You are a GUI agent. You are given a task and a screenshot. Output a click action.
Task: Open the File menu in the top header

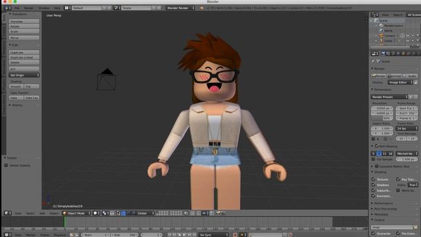[x=17, y=8]
